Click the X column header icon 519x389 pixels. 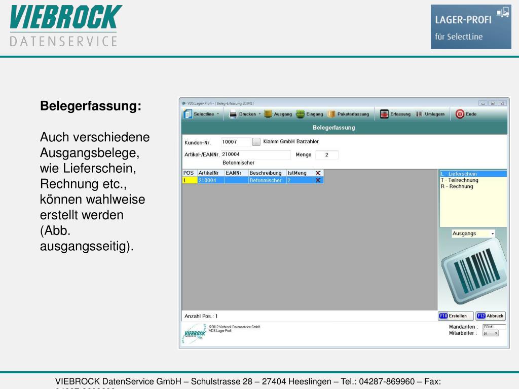point(318,173)
